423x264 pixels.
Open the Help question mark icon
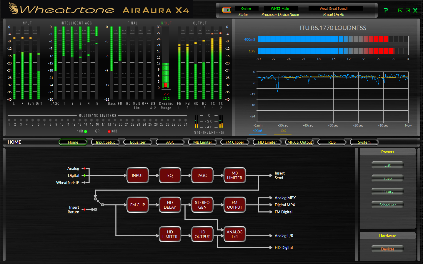click(386, 10)
